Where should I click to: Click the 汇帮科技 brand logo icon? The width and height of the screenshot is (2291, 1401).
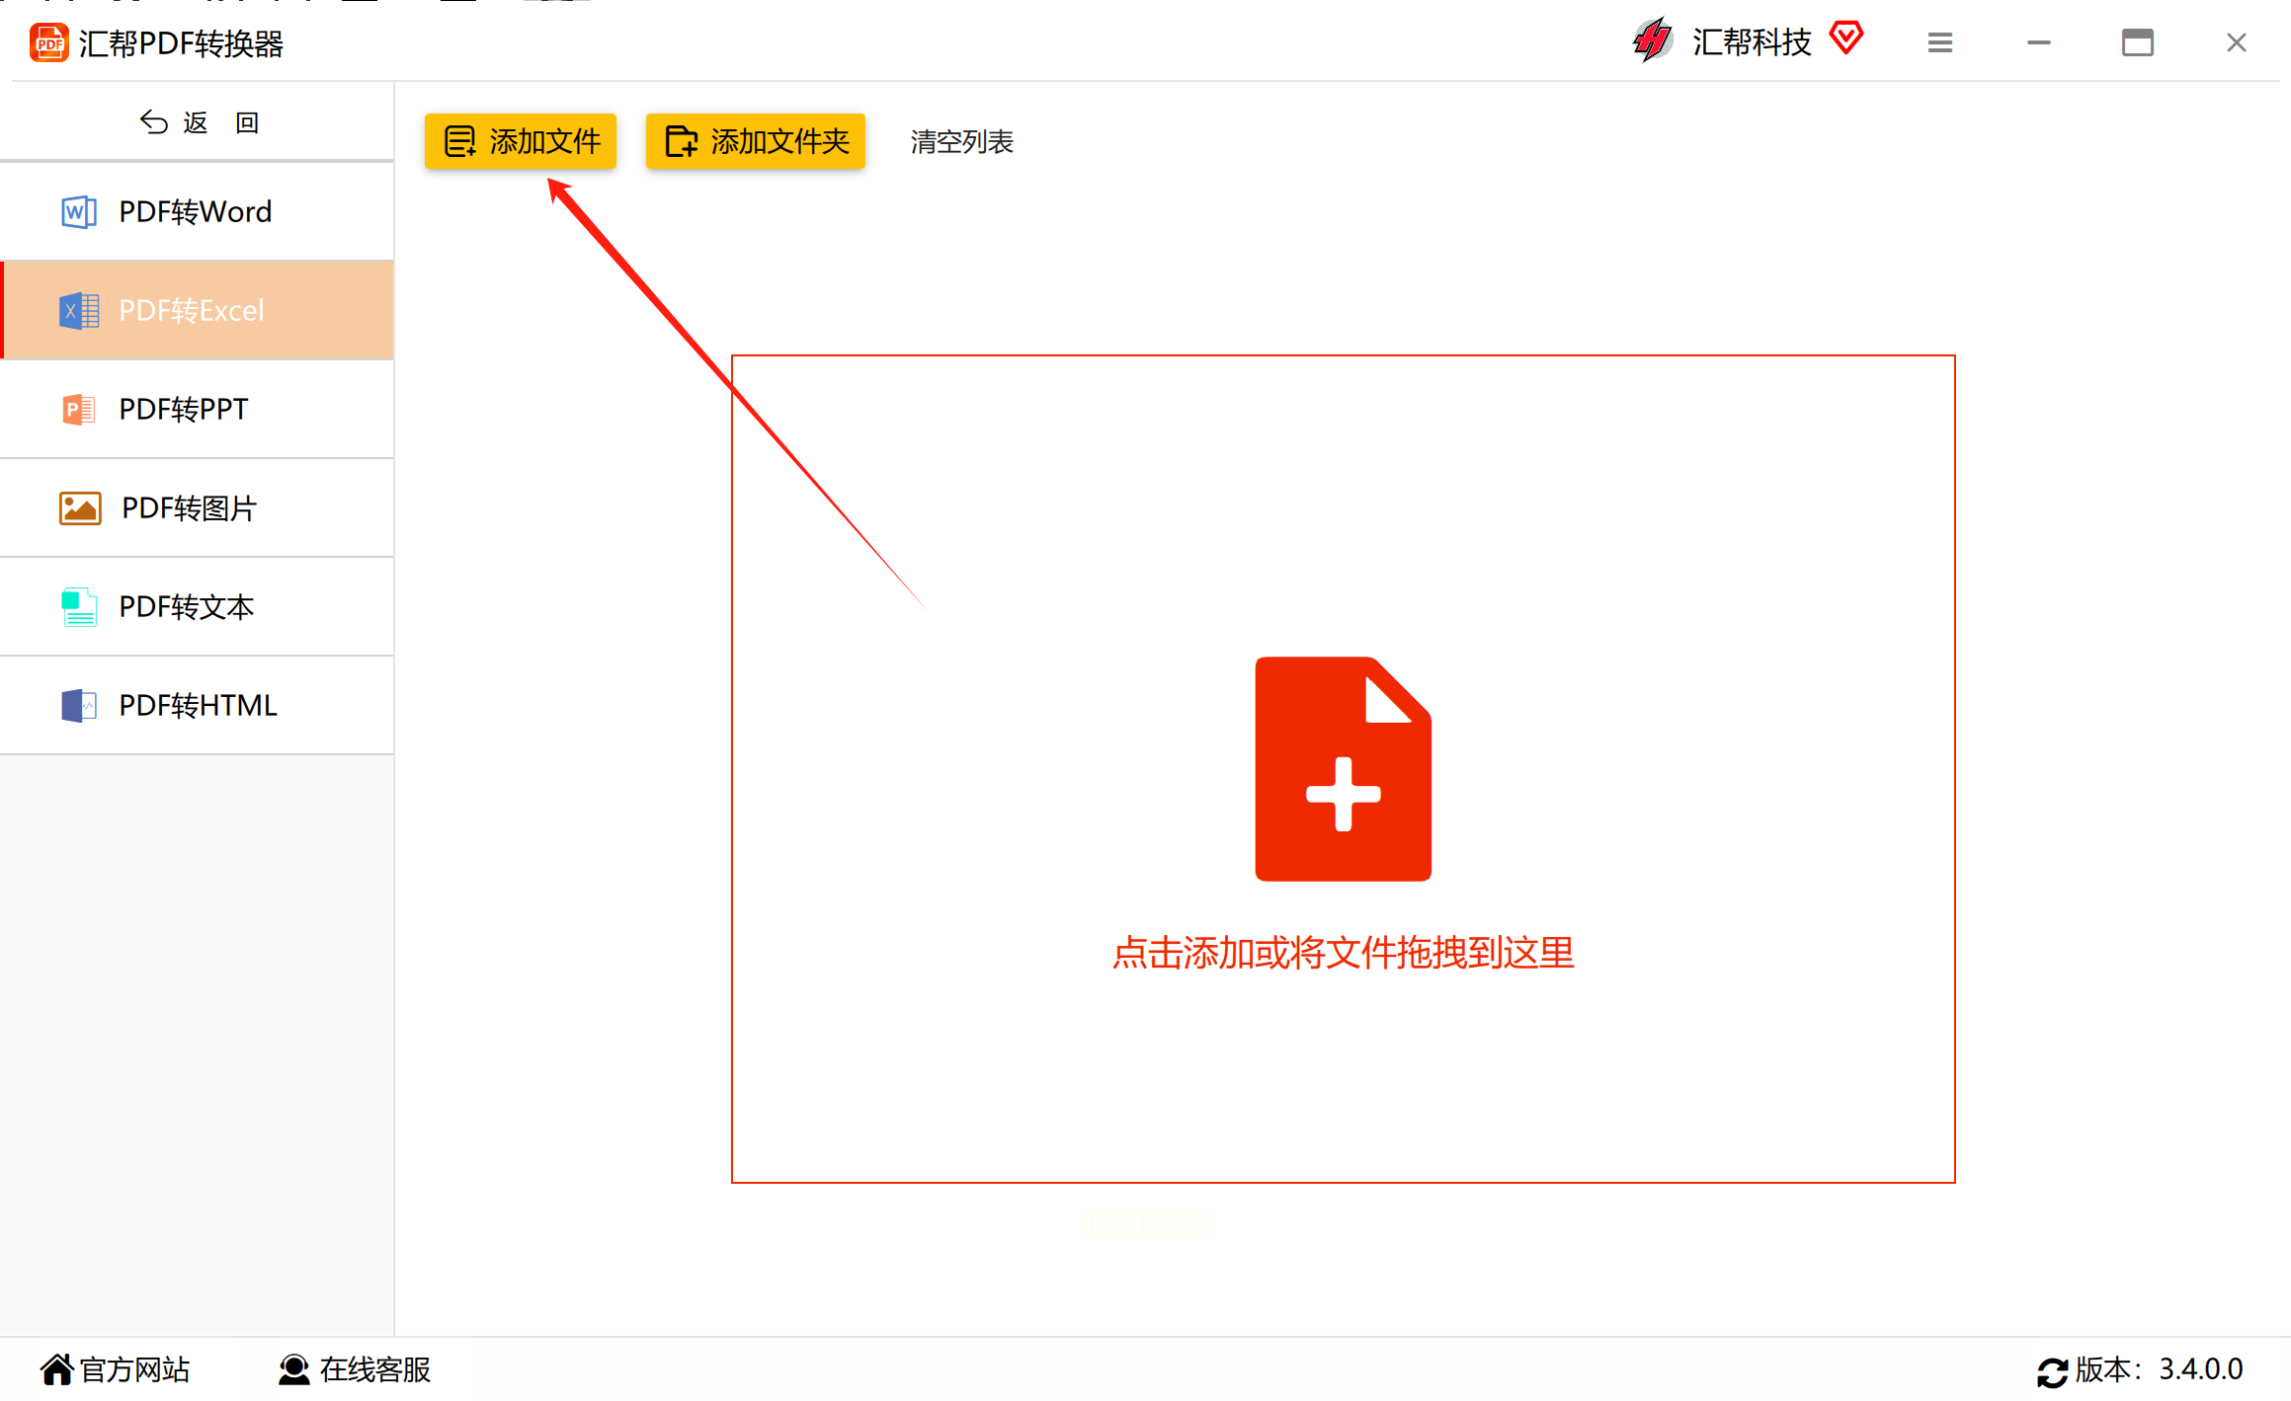(1653, 40)
